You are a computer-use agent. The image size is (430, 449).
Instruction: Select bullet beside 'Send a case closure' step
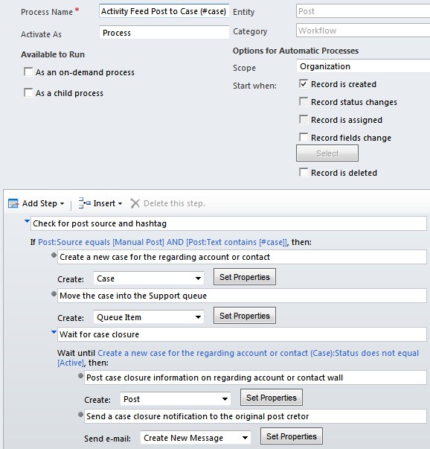(x=80, y=414)
